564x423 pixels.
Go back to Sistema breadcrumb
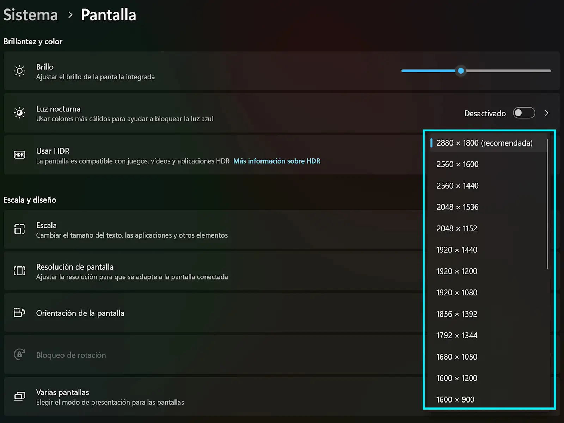tap(30, 15)
